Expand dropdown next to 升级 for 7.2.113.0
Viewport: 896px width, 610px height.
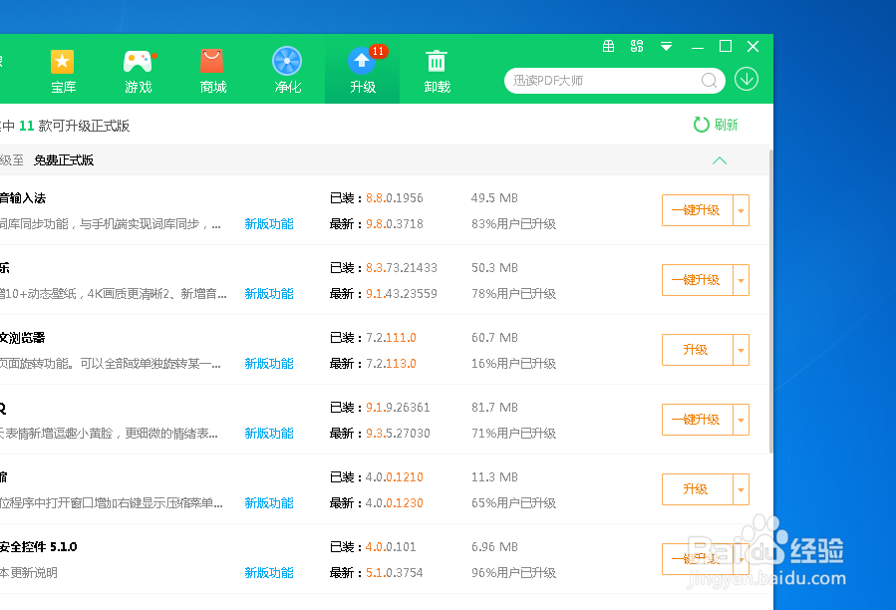click(x=741, y=350)
